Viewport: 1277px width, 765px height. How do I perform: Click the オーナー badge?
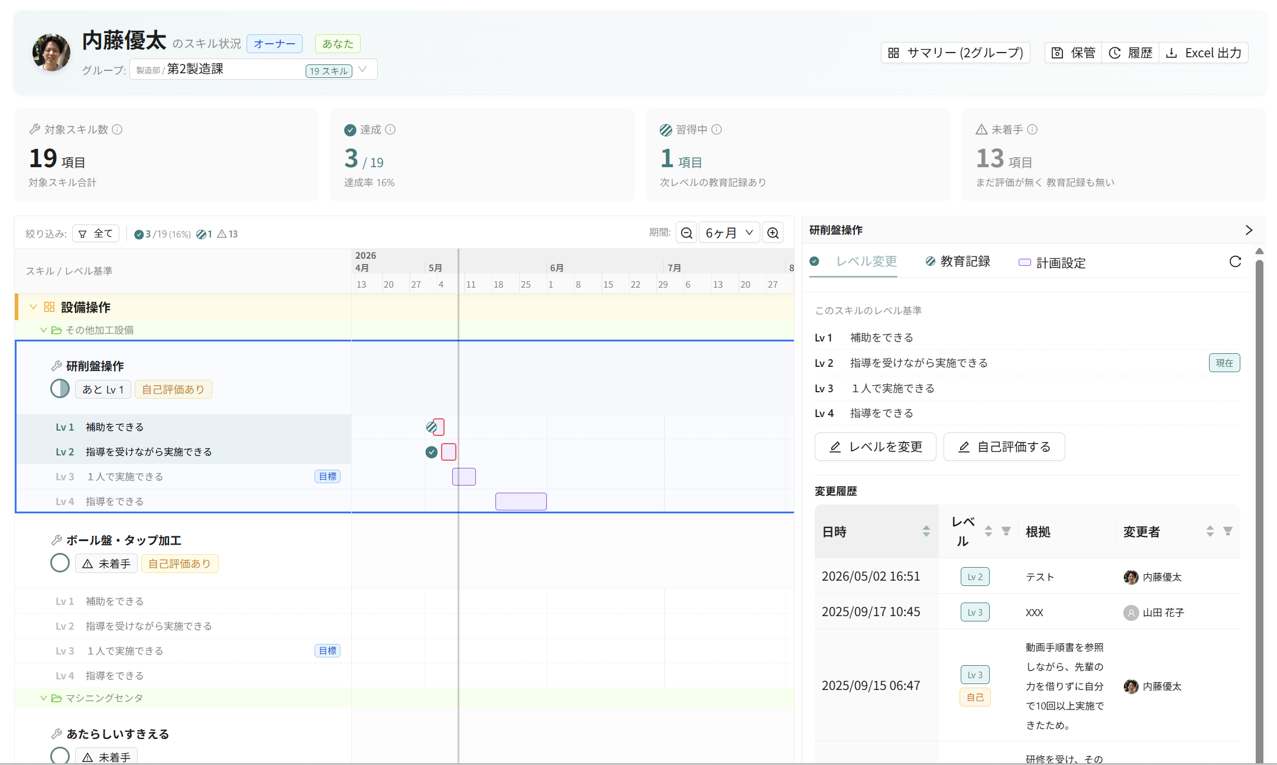(x=274, y=44)
